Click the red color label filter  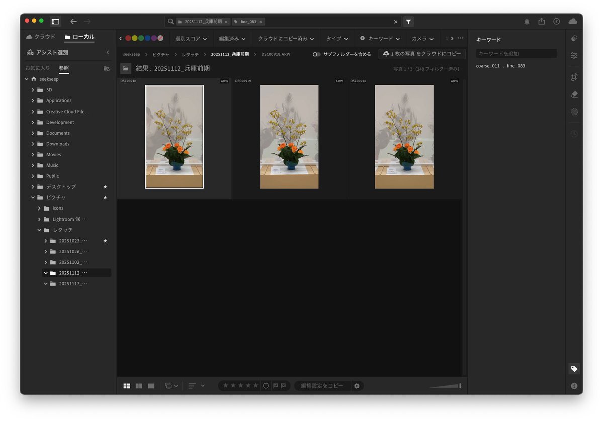[128, 38]
